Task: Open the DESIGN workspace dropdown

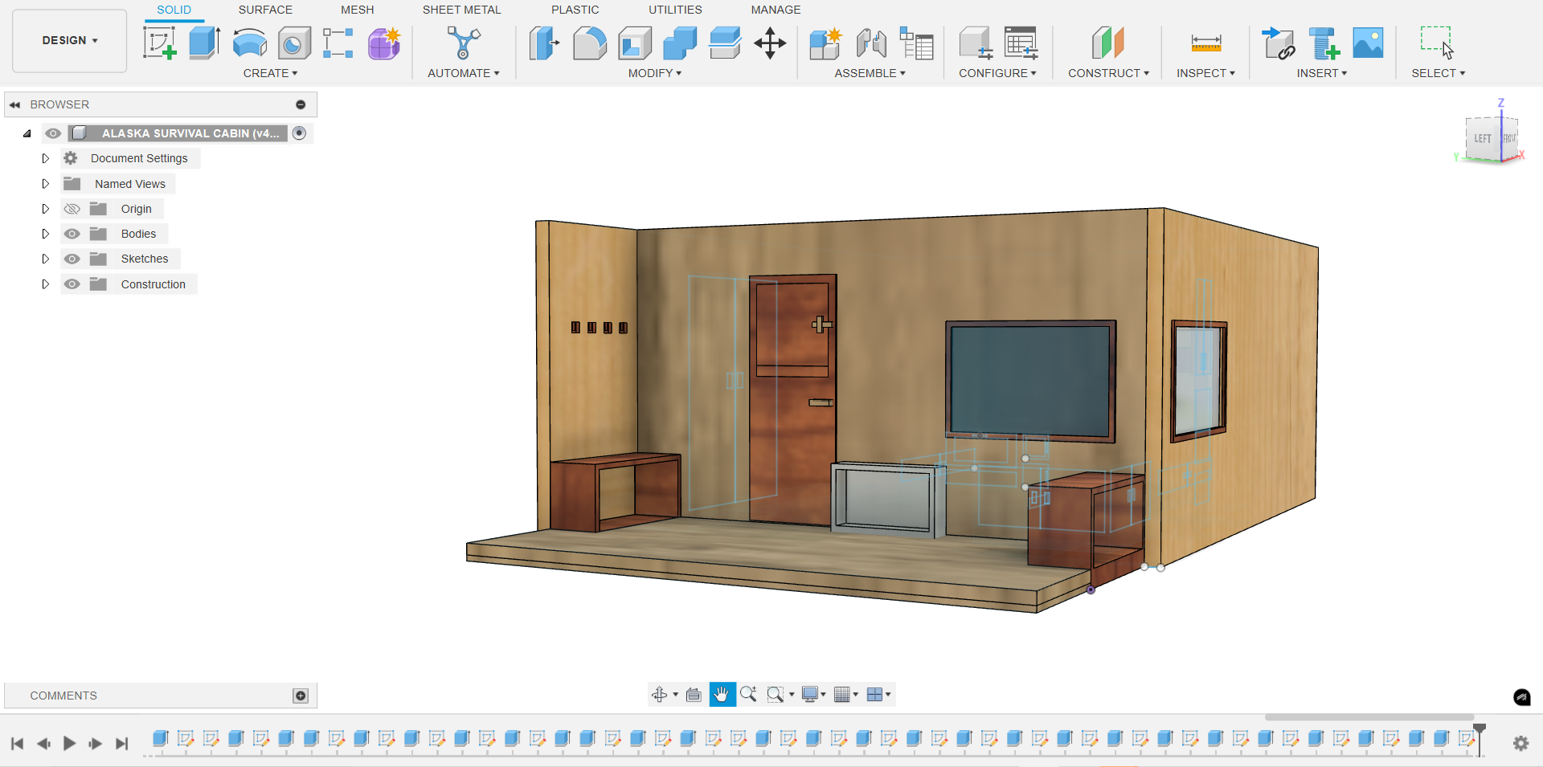Action: pyautogui.click(x=70, y=40)
